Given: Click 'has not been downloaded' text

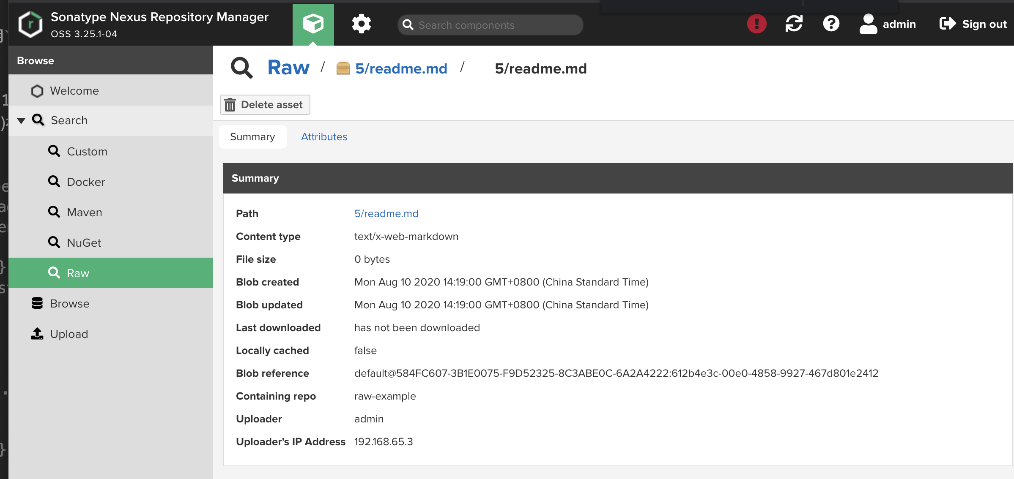Looking at the screenshot, I should [417, 328].
